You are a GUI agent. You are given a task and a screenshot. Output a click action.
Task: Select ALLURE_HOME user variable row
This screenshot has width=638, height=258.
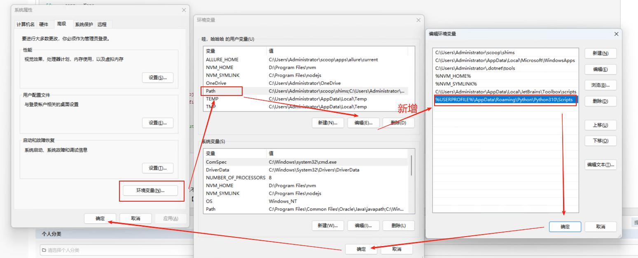point(306,60)
